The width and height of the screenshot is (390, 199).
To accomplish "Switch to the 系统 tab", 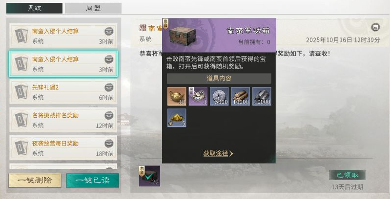I will point(34,8).
